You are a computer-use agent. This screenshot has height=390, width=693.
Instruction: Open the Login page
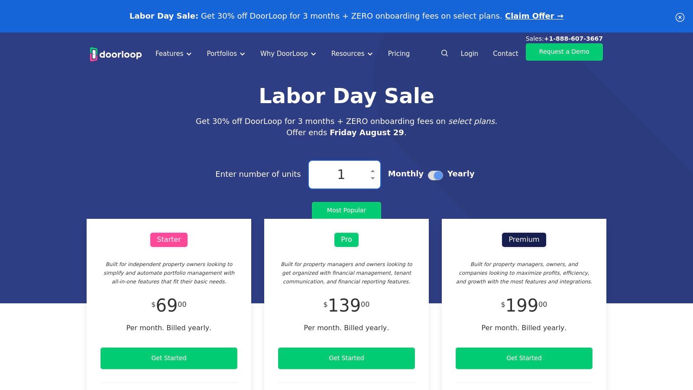point(469,54)
